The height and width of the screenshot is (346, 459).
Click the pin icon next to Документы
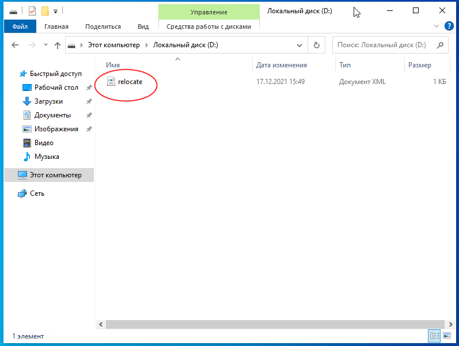click(x=89, y=115)
